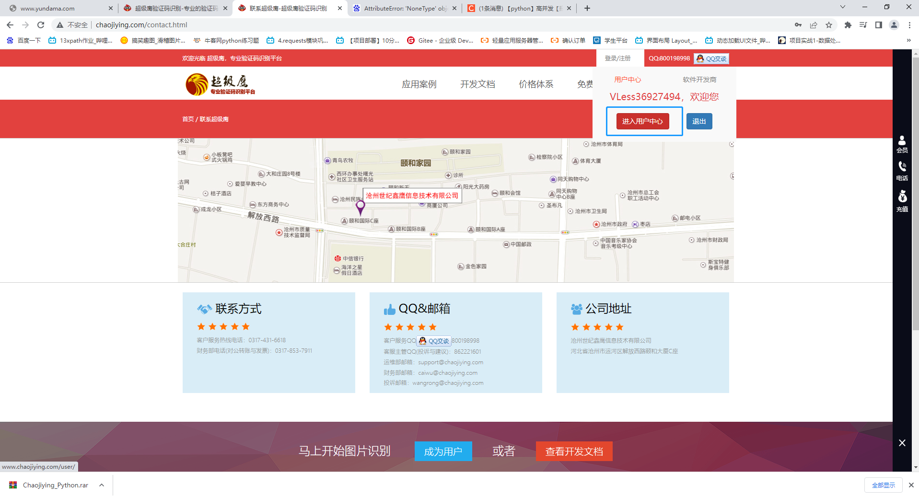Viewport: 919px width, 497px height.
Task: Click the hotline number 0317-431-6618
Action: [x=267, y=340]
